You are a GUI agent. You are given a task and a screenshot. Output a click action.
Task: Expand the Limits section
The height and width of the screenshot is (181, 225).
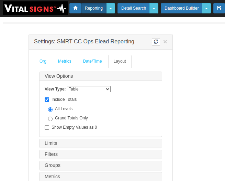[100, 143]
